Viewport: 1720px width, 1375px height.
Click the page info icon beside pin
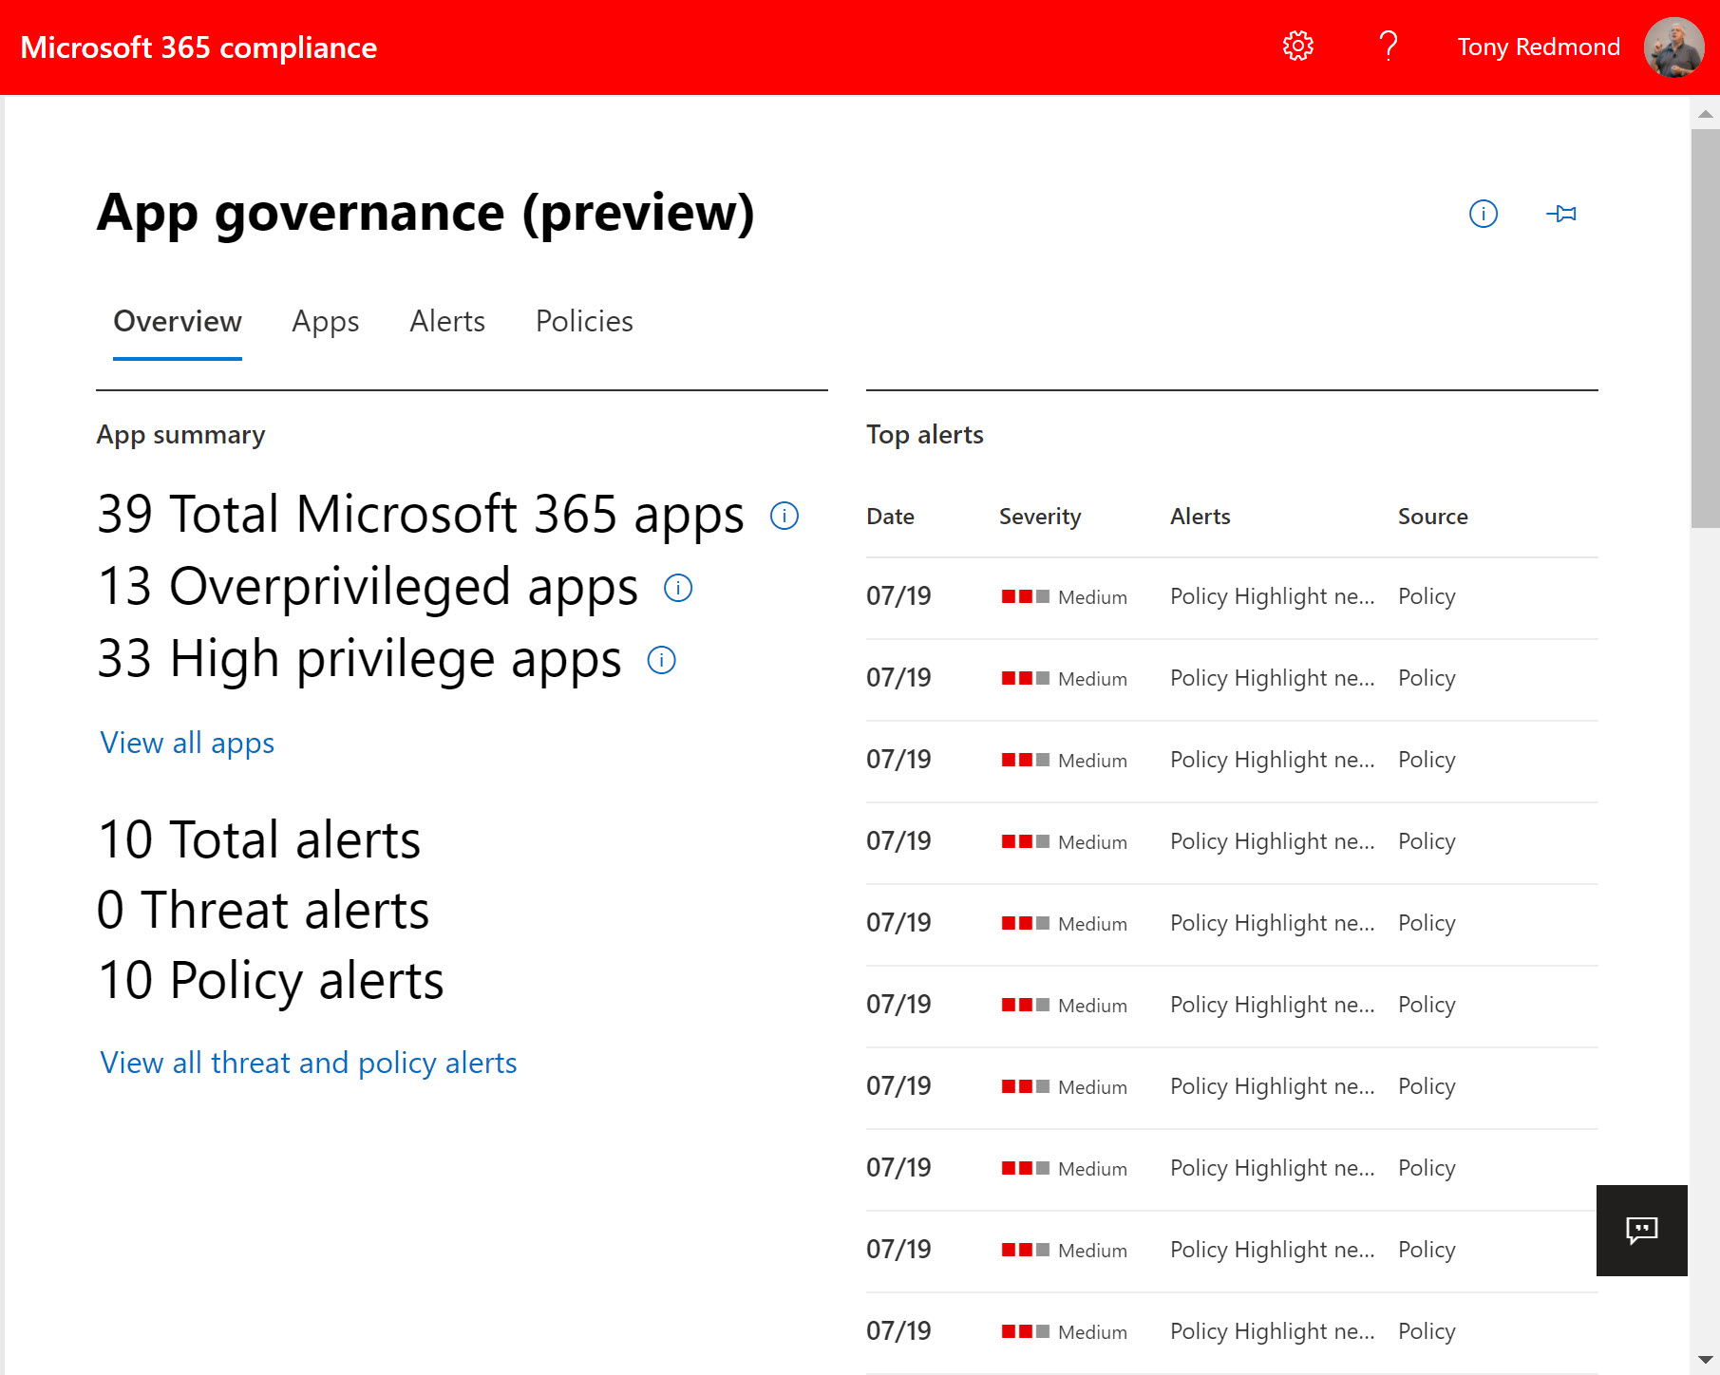pos(1483,214)
